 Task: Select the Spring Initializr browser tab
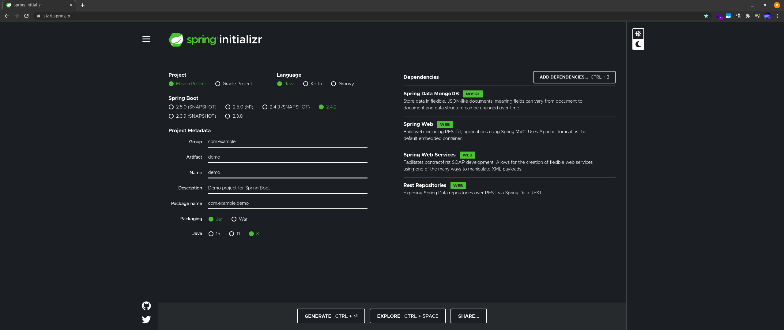39,5
